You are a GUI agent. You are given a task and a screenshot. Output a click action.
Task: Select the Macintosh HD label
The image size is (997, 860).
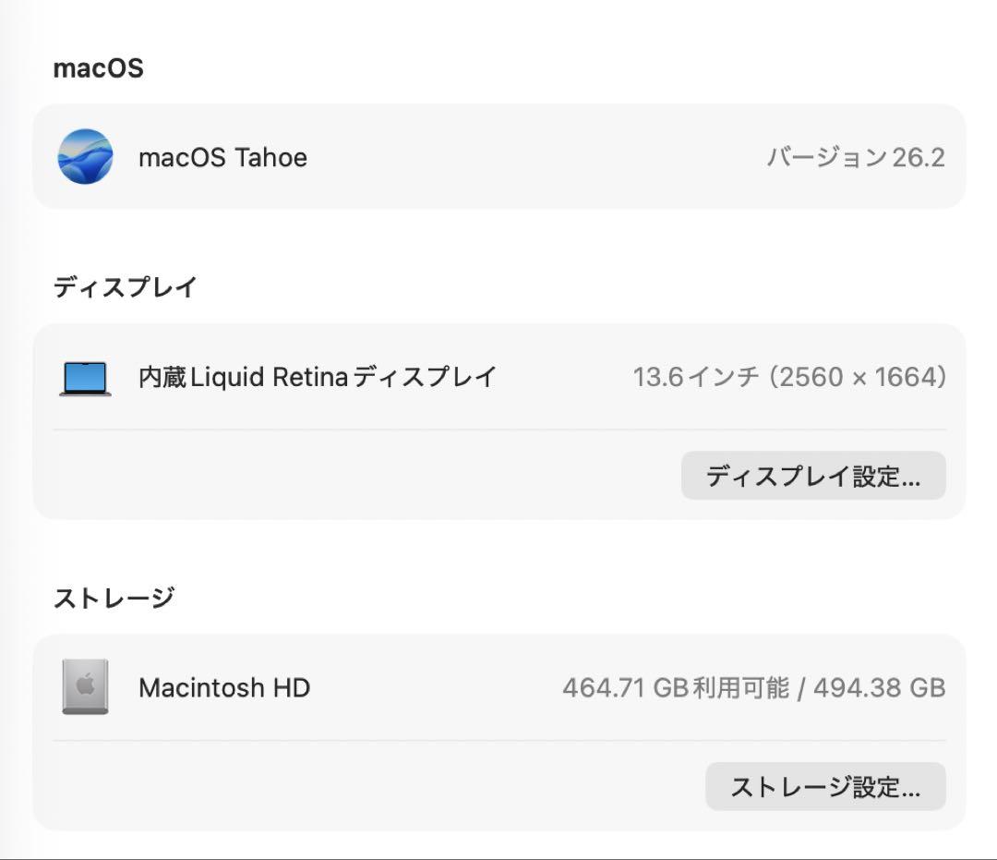click(223, 687)
